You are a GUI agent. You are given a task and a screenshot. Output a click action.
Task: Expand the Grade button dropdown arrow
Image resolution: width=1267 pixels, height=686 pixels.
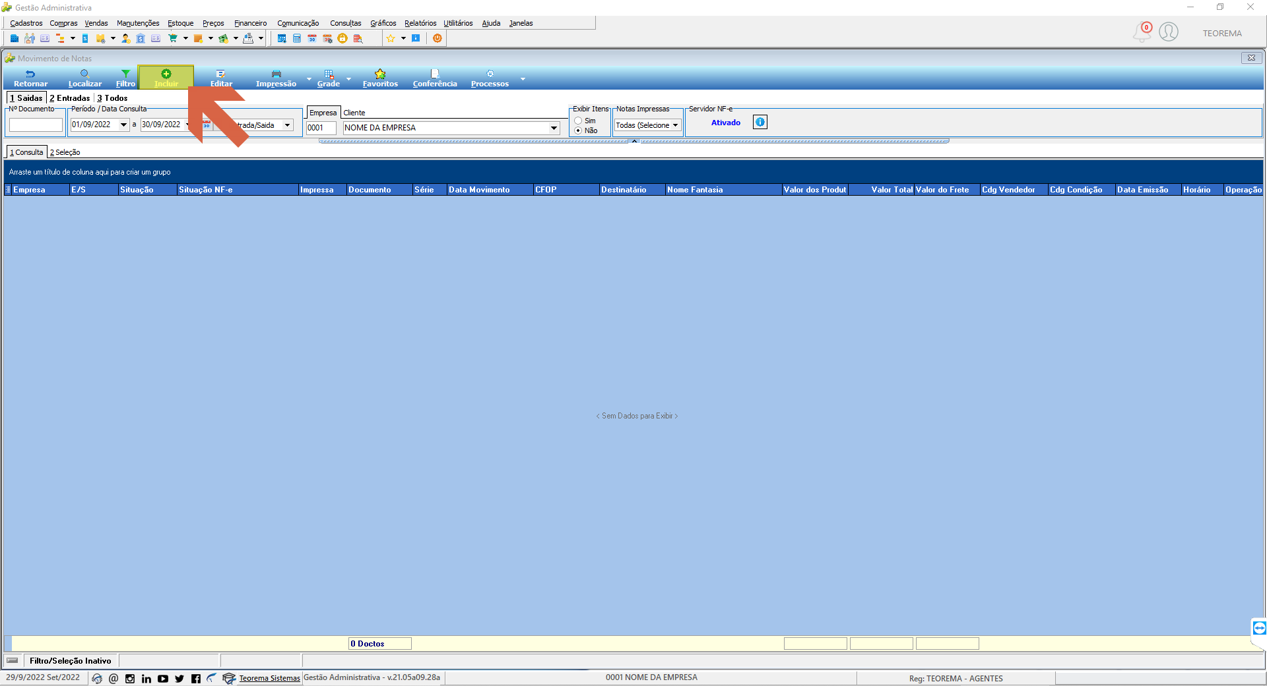pyautogui.click(x=348, y=79)
